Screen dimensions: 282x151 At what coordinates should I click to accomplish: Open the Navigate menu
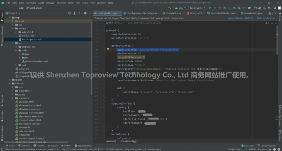31,3
